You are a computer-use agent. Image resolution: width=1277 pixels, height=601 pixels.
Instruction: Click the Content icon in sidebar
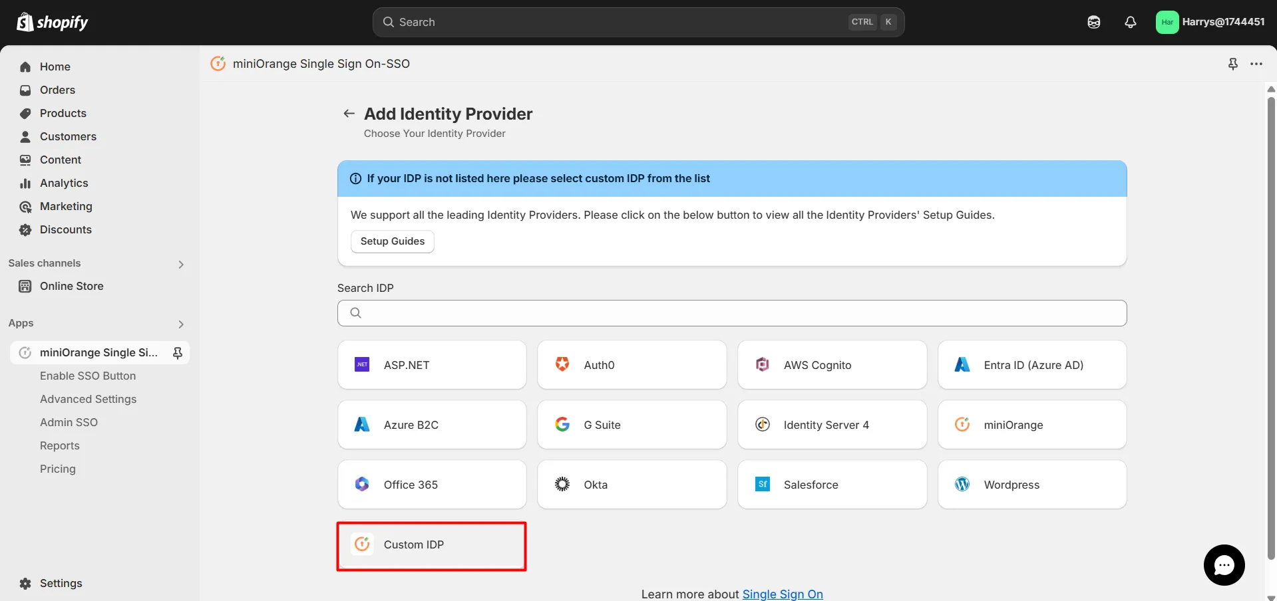tap(25, 160)
